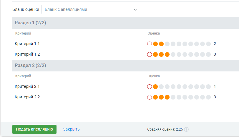The width and height of the screenshot is (239, 137).
Task: Set Критерий 1.2 rating to the third orange dot
Action: pyautogui.click(x=167, y=54)
